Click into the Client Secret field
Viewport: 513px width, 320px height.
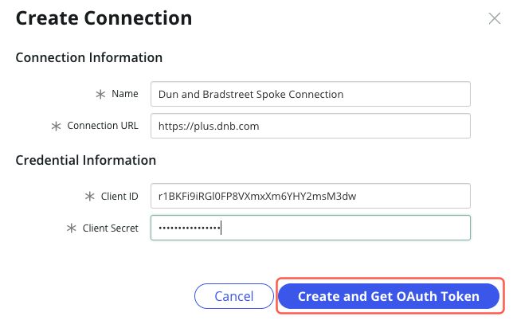311,228
